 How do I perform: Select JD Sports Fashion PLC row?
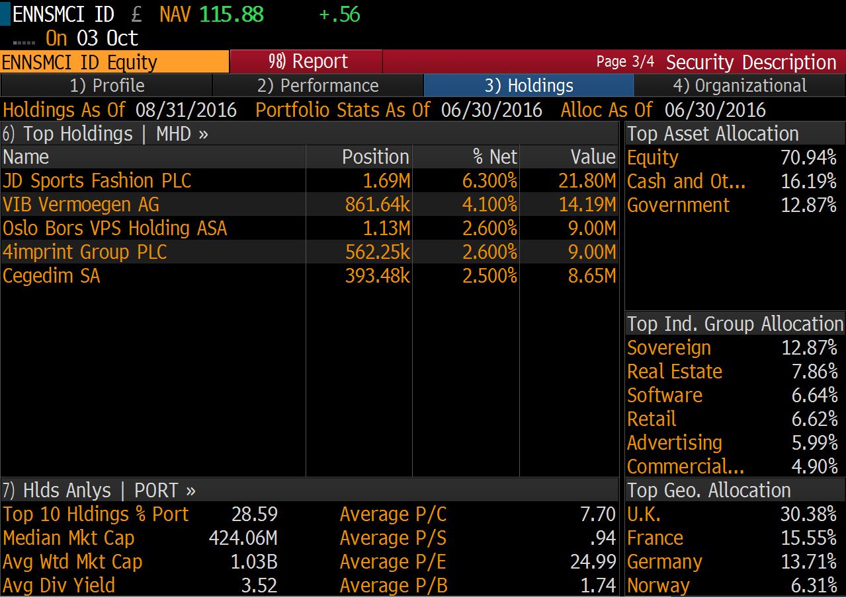(x=309, y=181)
